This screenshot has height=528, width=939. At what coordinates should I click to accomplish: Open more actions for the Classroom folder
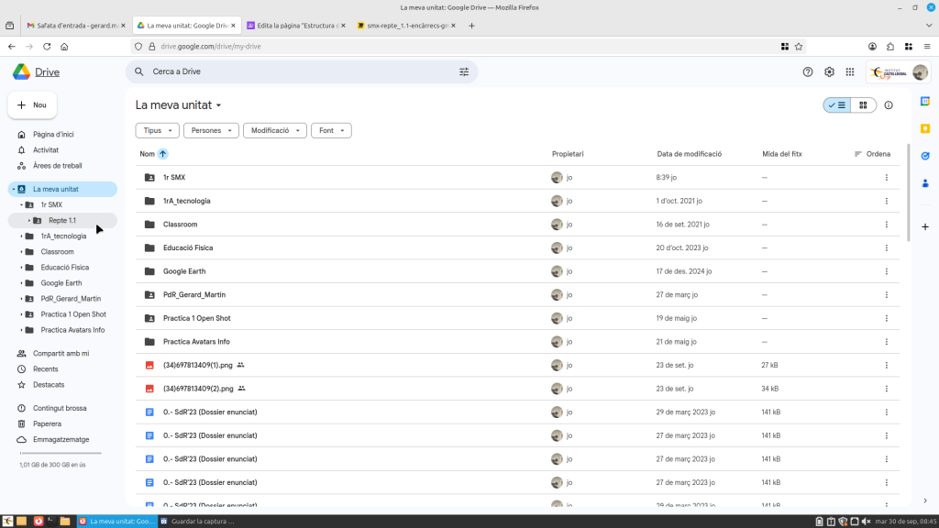tap(886, 225)
